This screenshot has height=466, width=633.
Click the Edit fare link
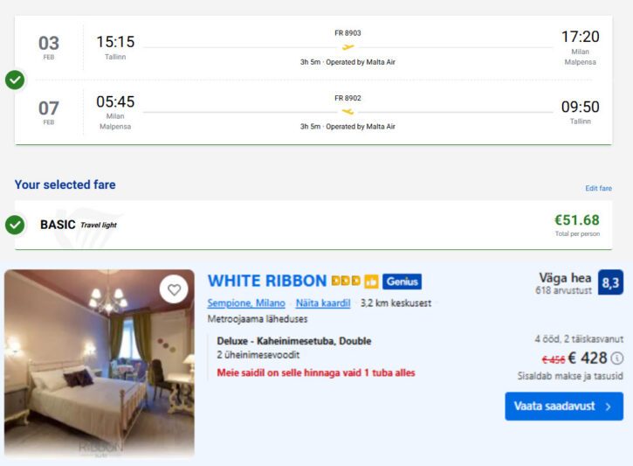598,189
